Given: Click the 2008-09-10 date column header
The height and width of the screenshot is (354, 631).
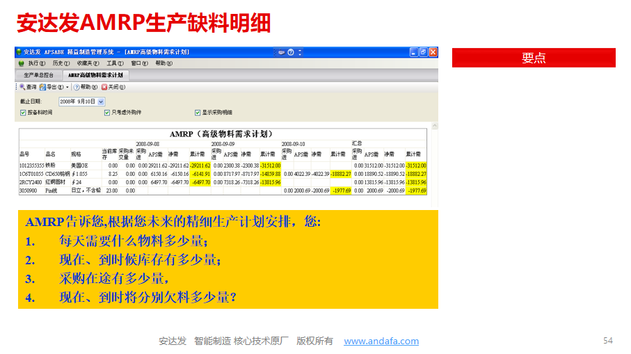Looking at the screenshot, I should coord(294,144).
